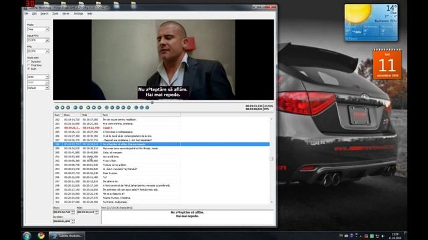Image resolution: width=428 pixels, height=240 pixels.
Task: Select subtitle row 'A fost doar o neînțelegere.'
Action: pos(161,132)
